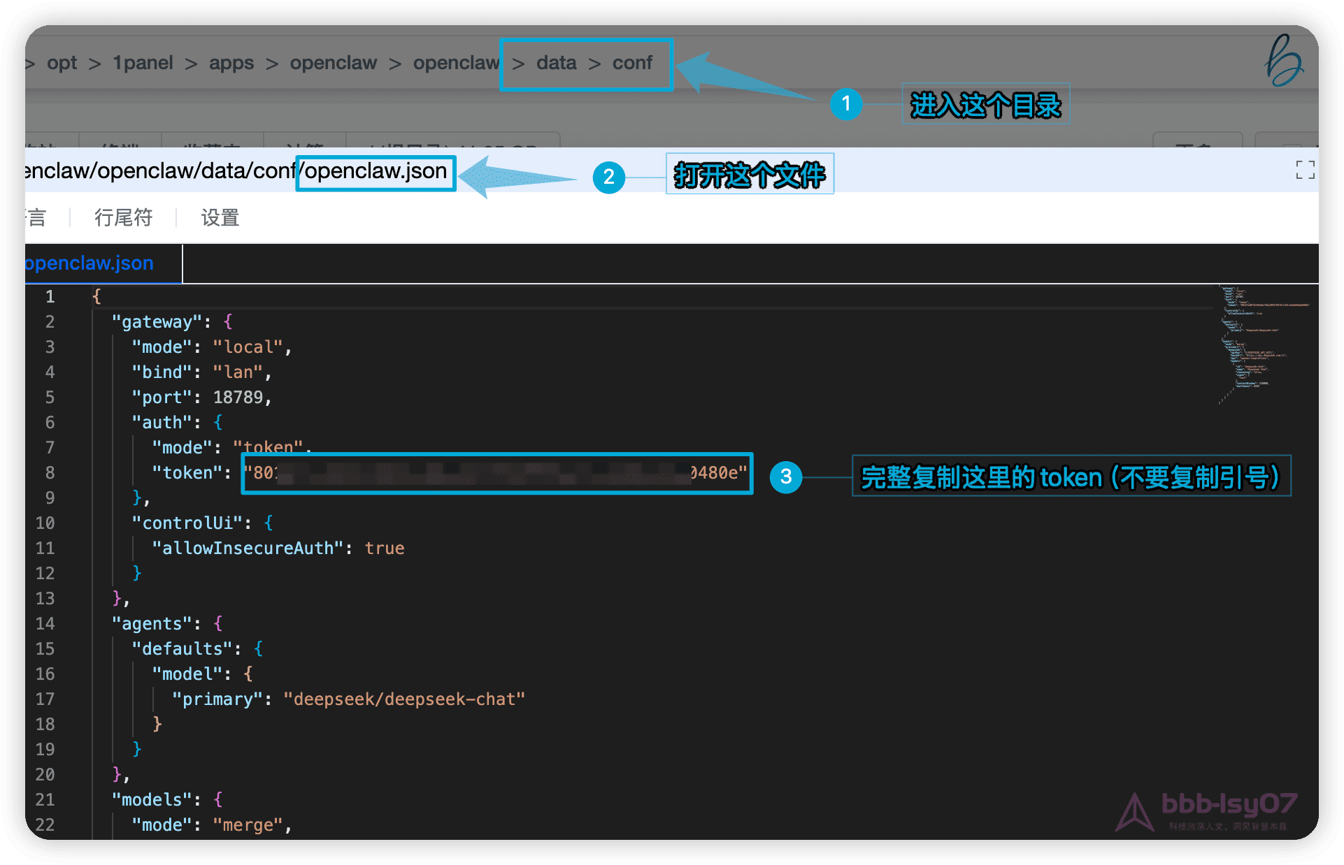Click the numbered badge 1 near the breadcrumb arrow
The height and width of the screenshot is (865, 1344).
click(846, 105)
